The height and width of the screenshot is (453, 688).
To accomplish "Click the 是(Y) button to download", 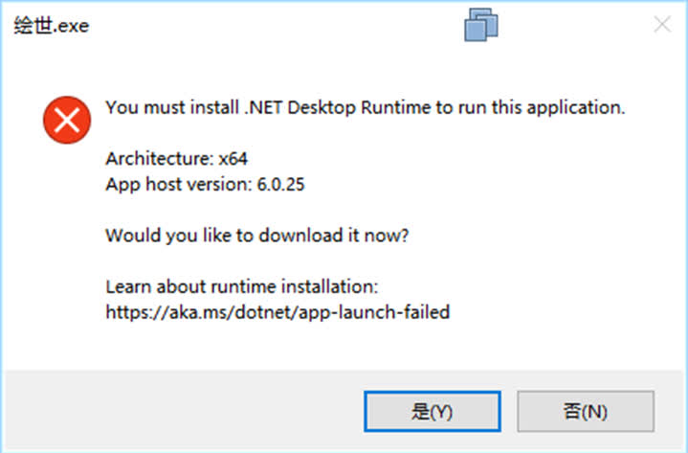I will click(432, 412).
